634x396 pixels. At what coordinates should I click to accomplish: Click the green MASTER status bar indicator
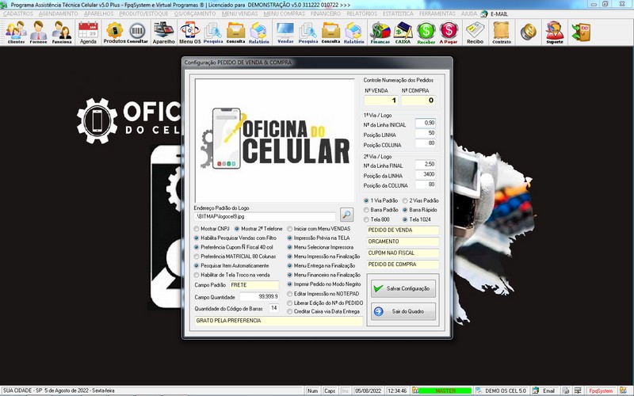445,390
